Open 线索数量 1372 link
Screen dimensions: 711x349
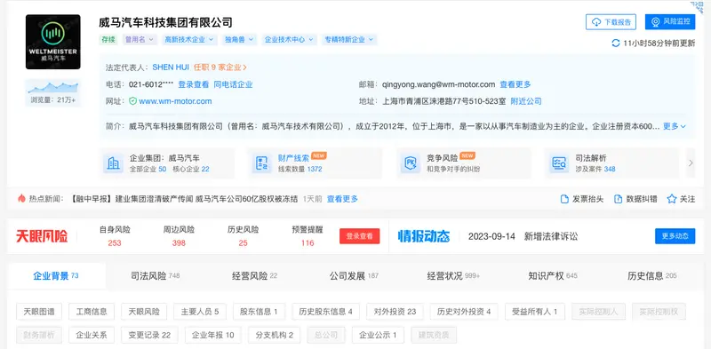300,169
